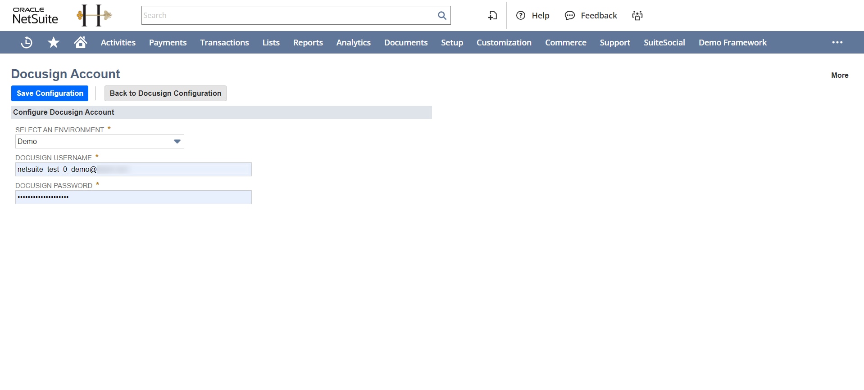Open the More menu at right
Viewport: 864px width, 390px height.
pos(839,75)
